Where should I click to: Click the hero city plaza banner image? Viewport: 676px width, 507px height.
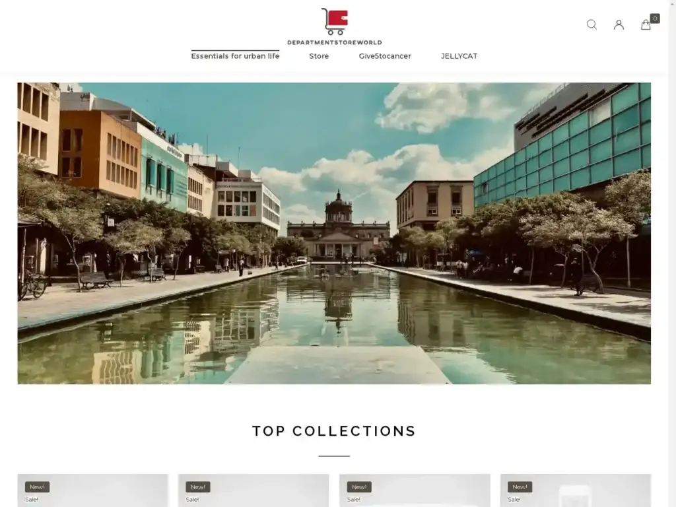click(x=335, y=231)
